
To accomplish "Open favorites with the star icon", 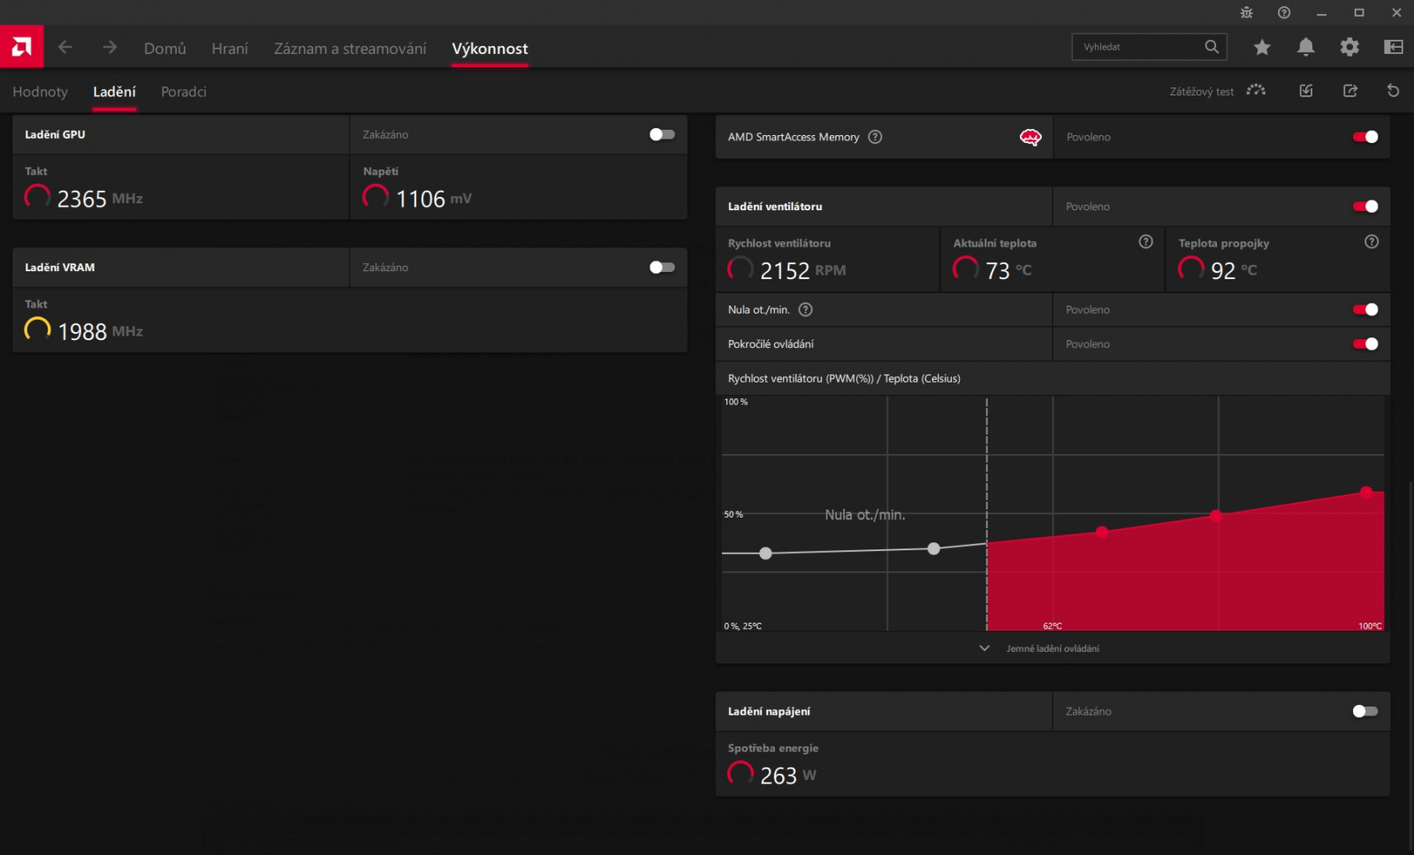I will [x=1262, y=48].
